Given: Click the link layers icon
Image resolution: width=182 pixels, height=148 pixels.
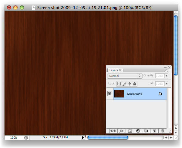Looking at the screenshot, I should pos(113,131).
